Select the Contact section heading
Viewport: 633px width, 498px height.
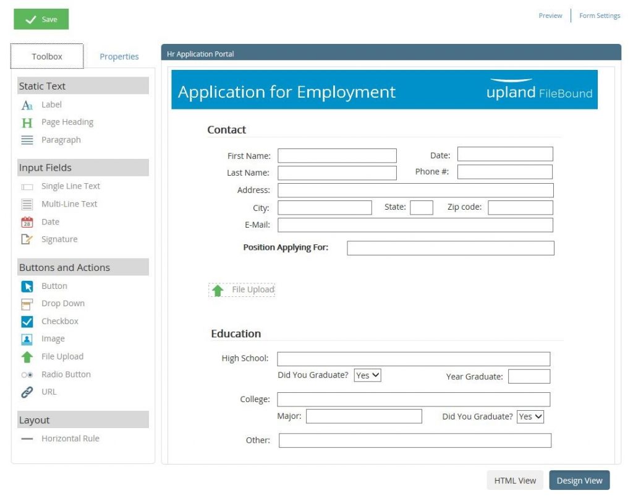(x=226, y=130)
